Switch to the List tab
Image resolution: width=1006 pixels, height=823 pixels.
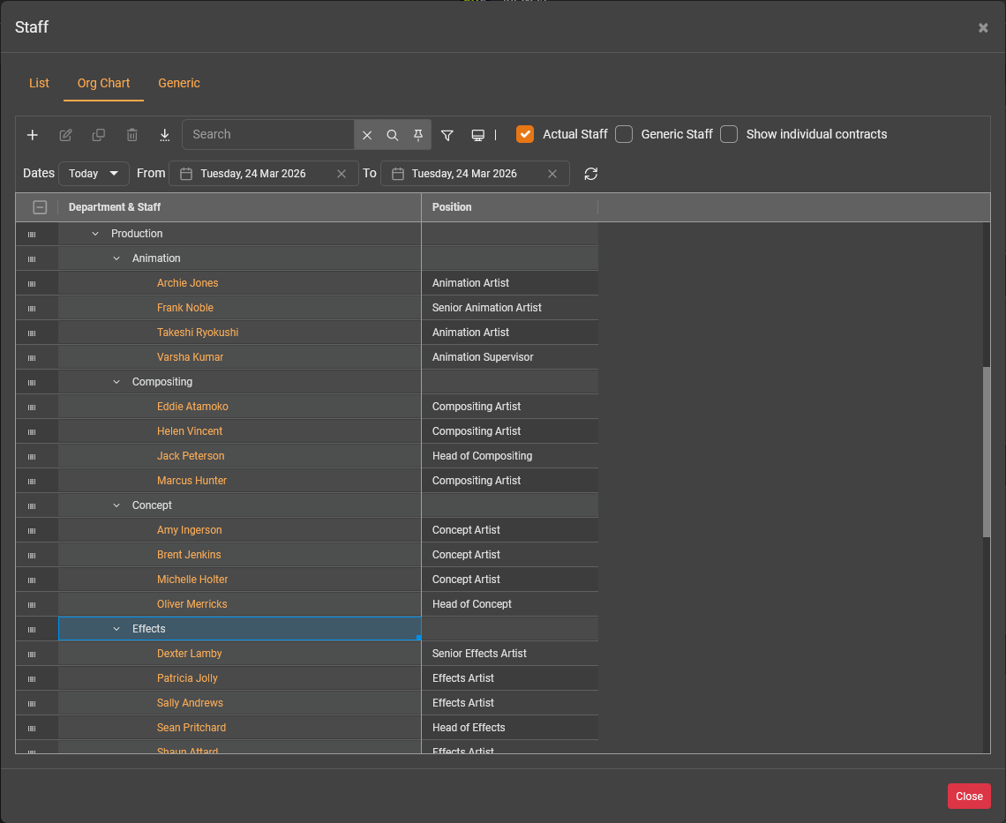pos(39,83)
